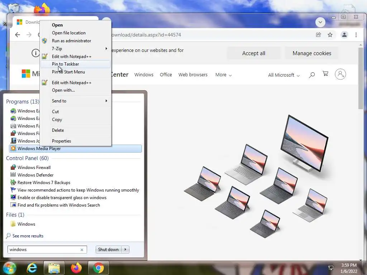The image size is (367, 275).
Task: Open the shopping cart icon
Action: [x=325, y=74]
